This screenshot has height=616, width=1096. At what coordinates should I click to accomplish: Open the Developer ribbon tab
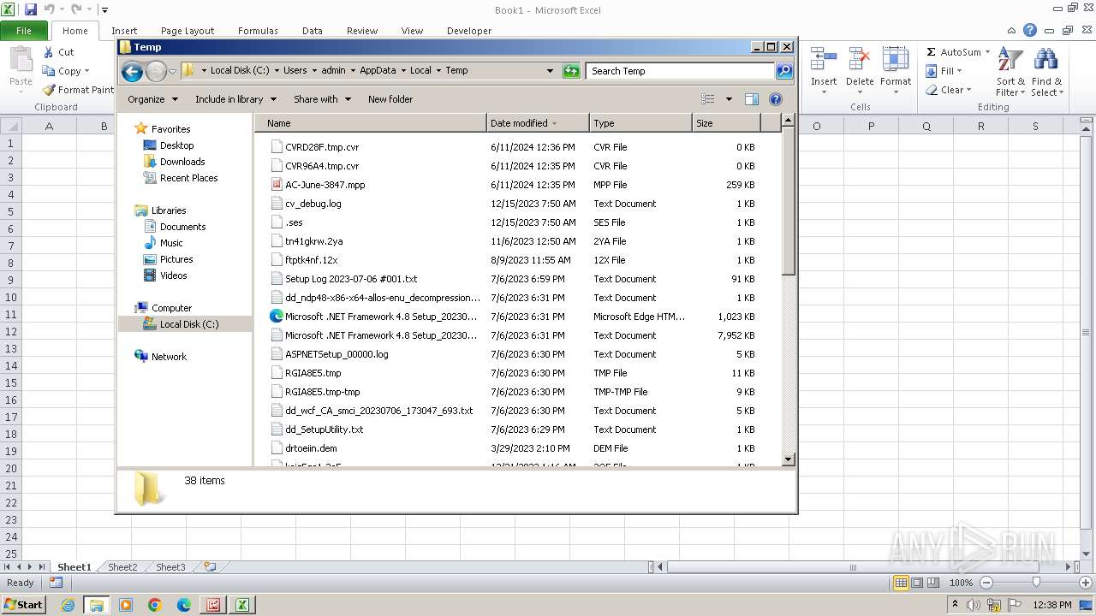[469, 31]
